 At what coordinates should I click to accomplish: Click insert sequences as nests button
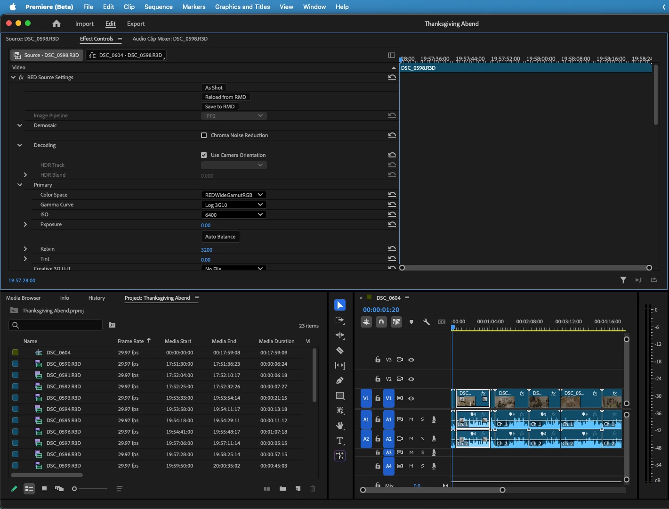tap(366, 322)
